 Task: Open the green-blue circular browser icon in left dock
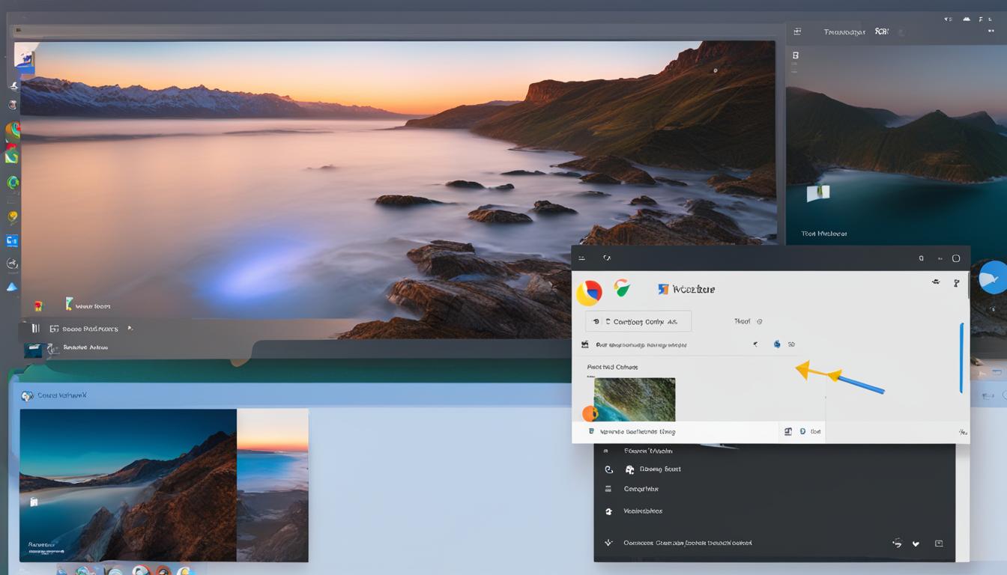13,182
